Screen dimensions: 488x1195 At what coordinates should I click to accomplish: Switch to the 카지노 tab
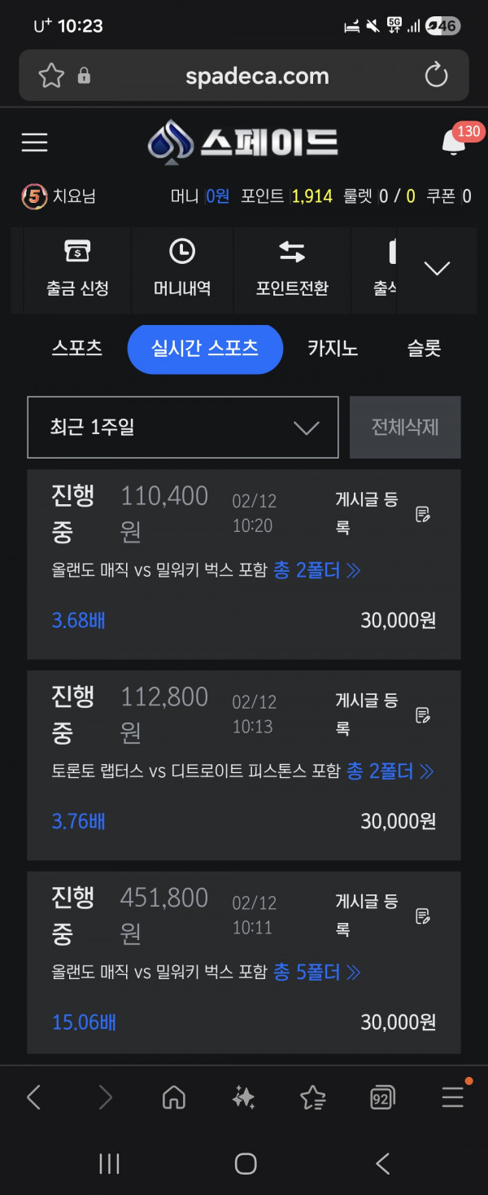pos(333,349)
